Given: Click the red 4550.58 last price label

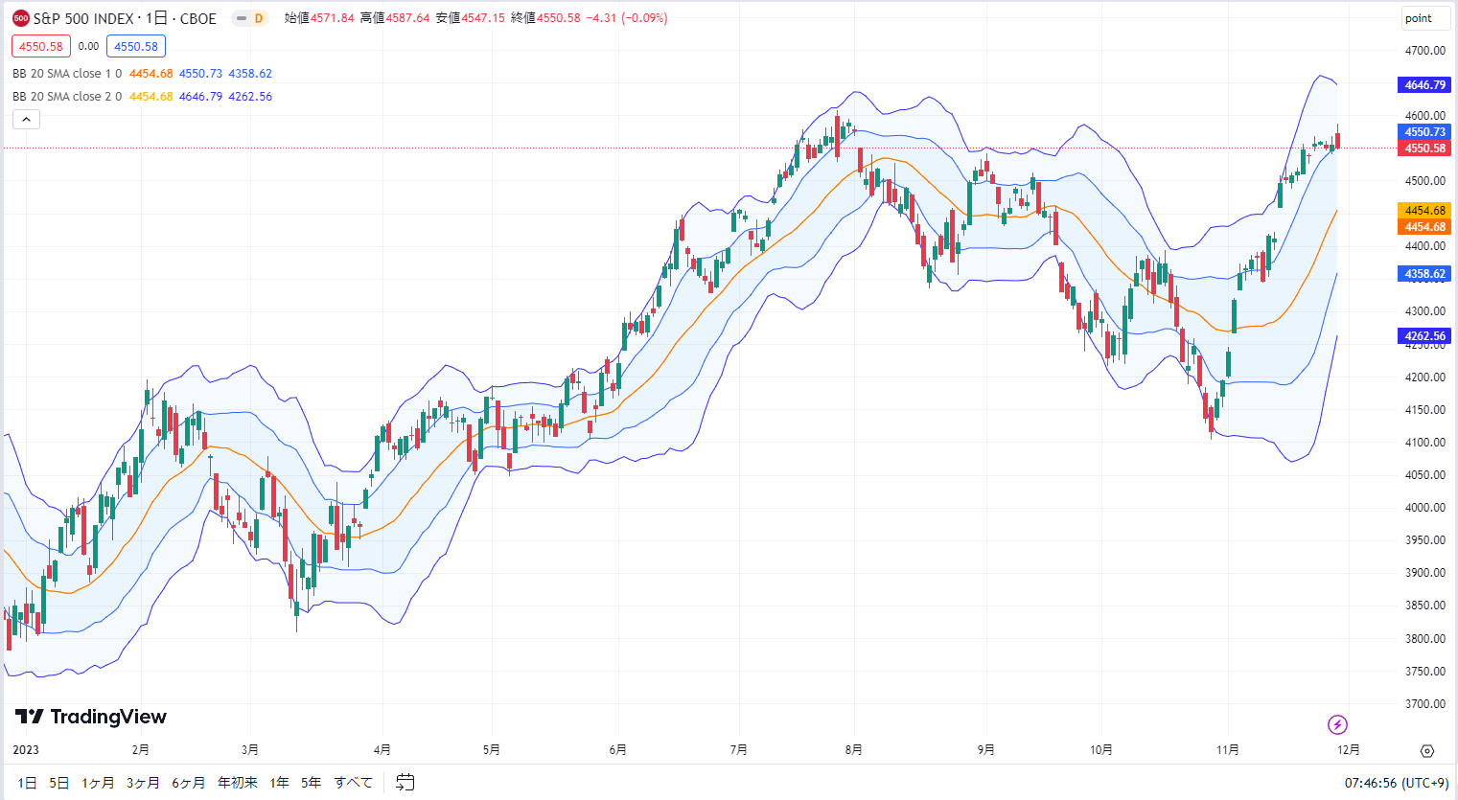Looking at the screenshot, I should [x=1424, y=149].
